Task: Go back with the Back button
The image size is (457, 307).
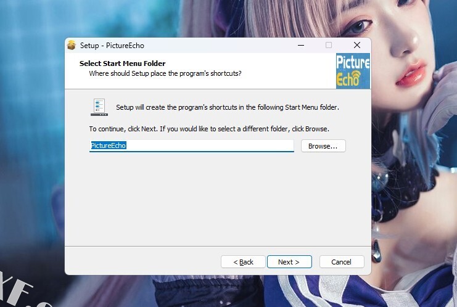Action: click(x=243, y=262)
